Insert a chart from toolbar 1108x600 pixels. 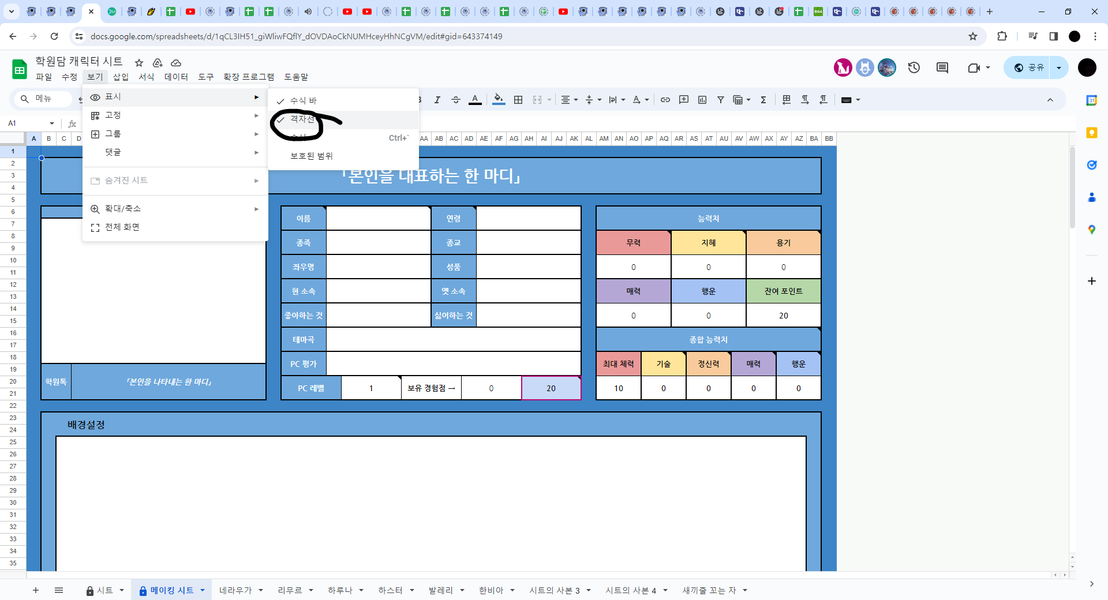pos(702,100)
